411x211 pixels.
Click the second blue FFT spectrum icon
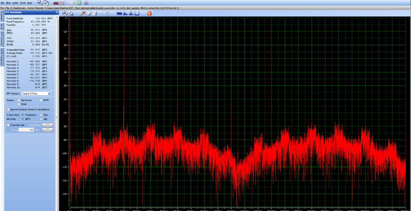[131, 13]
